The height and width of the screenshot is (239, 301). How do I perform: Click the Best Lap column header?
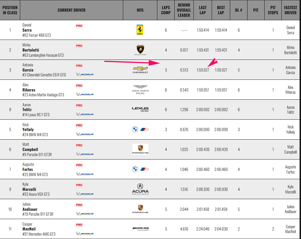click(x=221, y=10)
